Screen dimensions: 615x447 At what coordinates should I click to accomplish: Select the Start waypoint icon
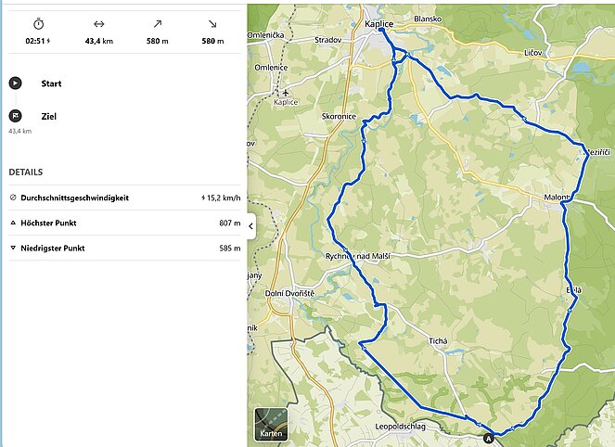[16, 83]
